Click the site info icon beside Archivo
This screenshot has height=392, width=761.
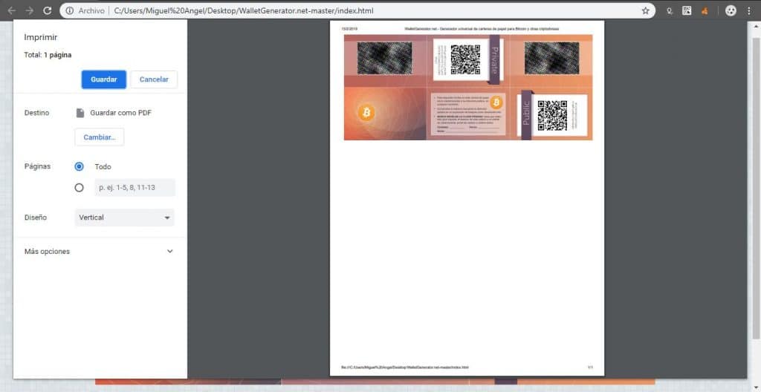pos(70,10)
